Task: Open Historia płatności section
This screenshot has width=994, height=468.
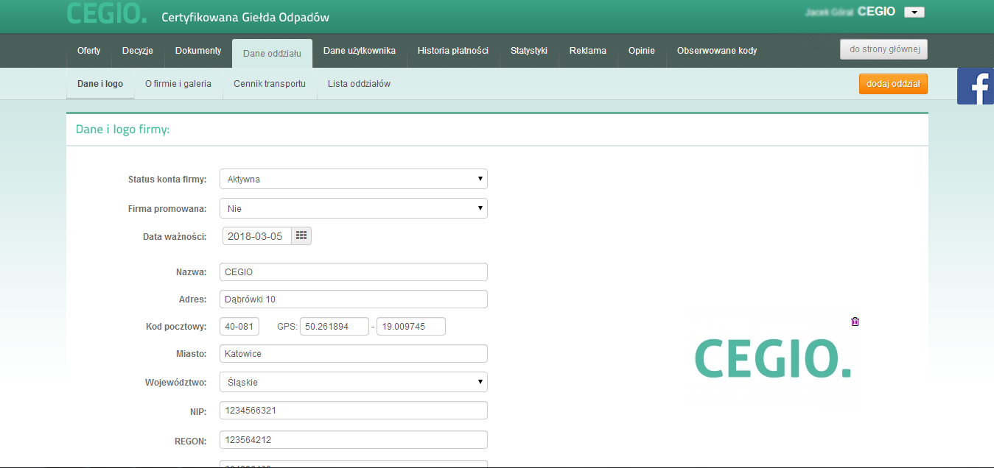Action: tap(453, 51)
